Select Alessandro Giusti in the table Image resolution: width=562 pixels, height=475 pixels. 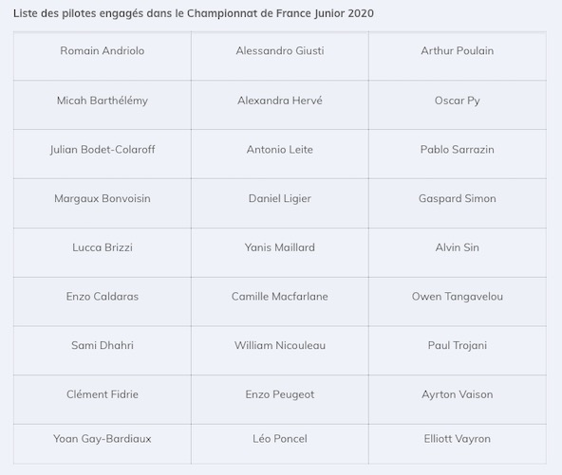[x=280, y=51]
